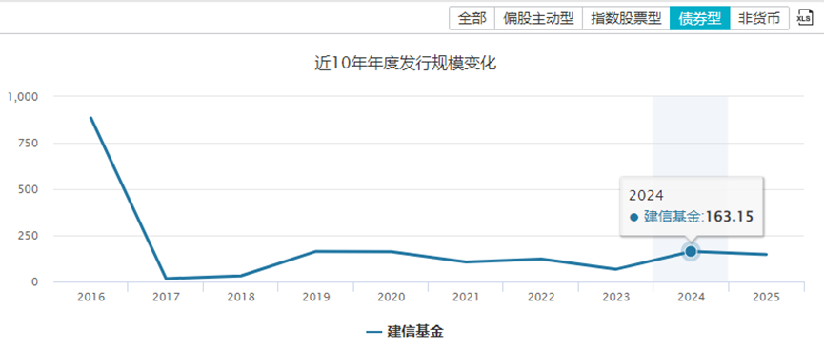Click the 2024 x-axis label
This screenshot has height=348, width=824.
691,297
